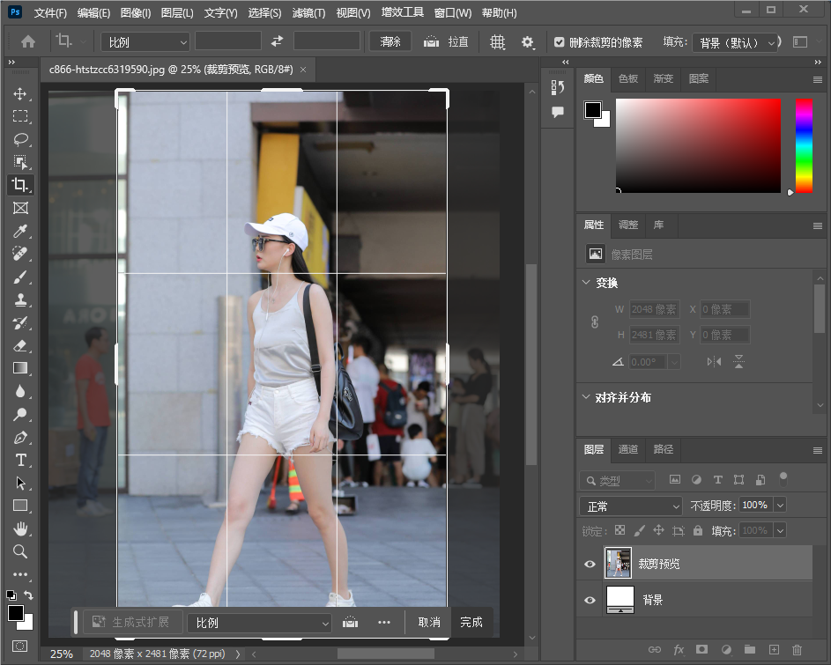This screenshot has height=665, width=831.
Task: Hide the 背景 layer
Action: [x=590, y=600]
